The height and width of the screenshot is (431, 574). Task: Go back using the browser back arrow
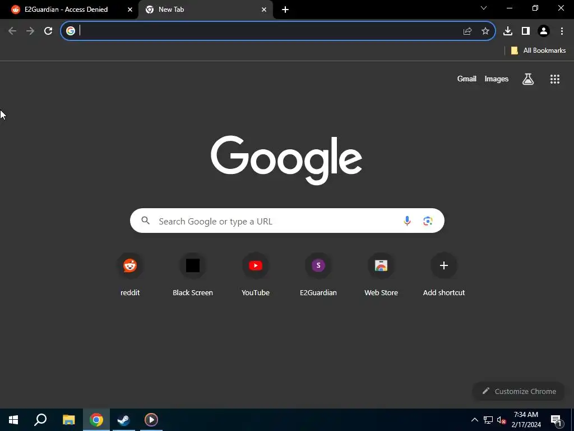[x=12, y=31]
